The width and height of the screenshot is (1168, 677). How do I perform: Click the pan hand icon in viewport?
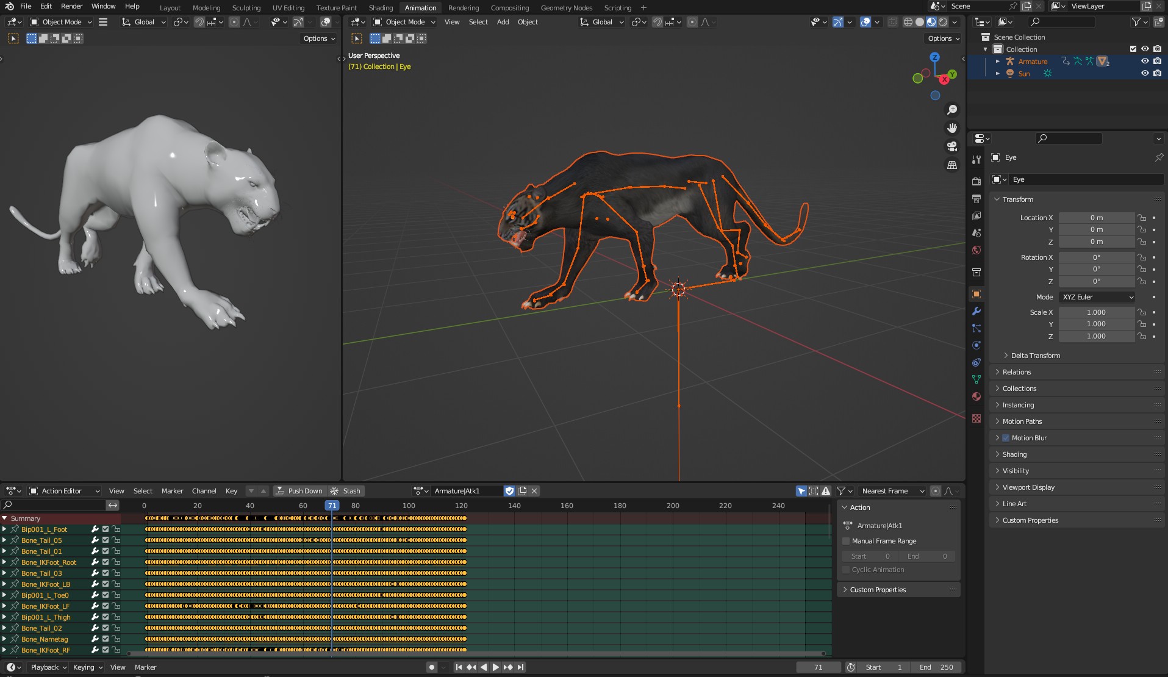(x=951, y=128)
